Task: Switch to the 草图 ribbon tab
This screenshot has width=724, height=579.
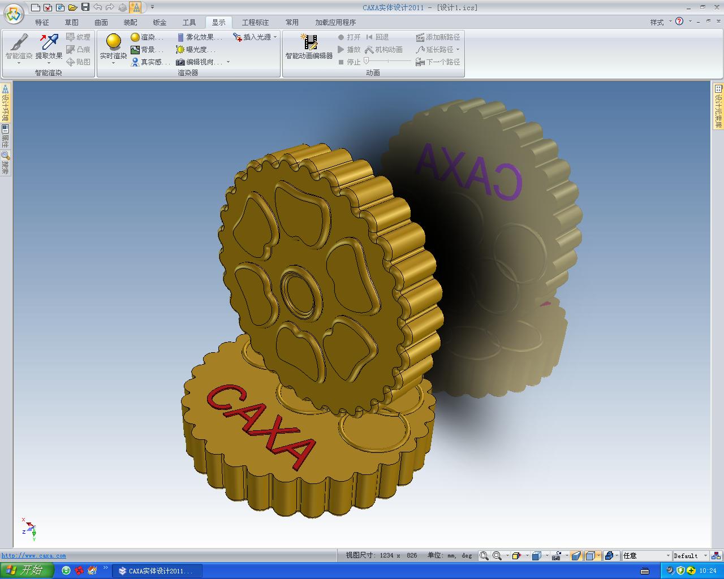Action: point(72,23)
